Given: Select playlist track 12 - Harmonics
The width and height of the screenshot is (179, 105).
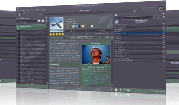Looking at the screenshot, I should [x=140, y=49].
